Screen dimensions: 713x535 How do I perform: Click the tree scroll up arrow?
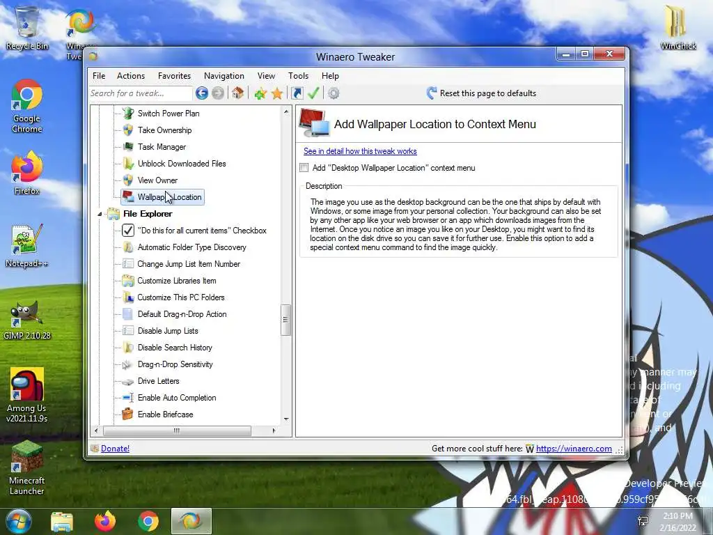[x=286, y=111]
